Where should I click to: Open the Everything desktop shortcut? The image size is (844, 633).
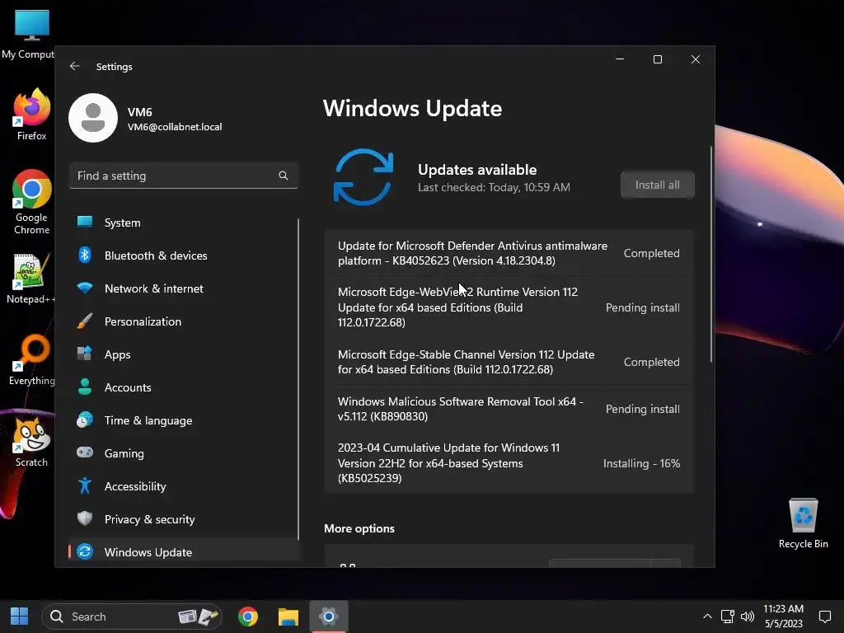31,359
